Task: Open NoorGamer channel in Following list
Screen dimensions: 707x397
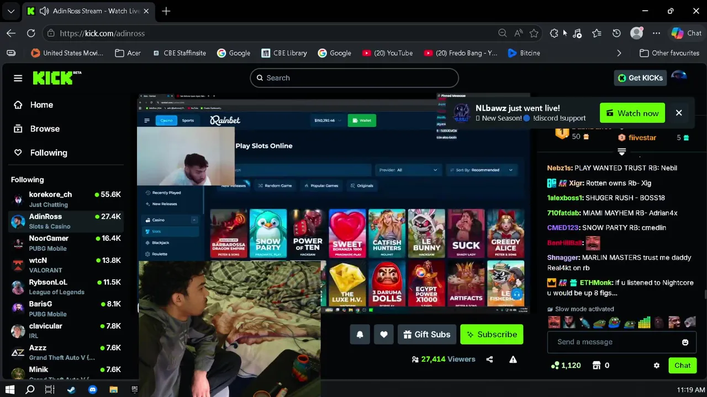Action: (66, 243)
